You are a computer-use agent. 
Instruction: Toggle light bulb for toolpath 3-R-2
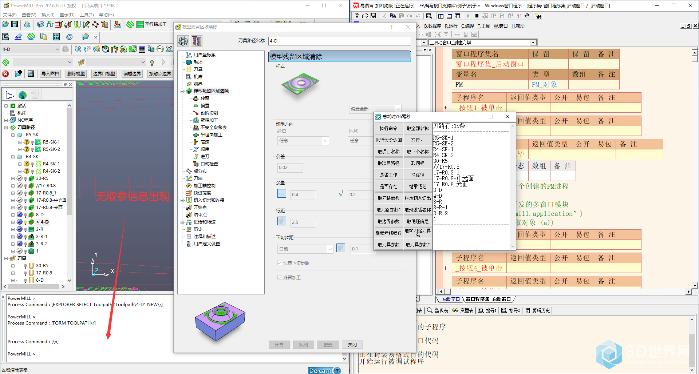tap(25, 244)
